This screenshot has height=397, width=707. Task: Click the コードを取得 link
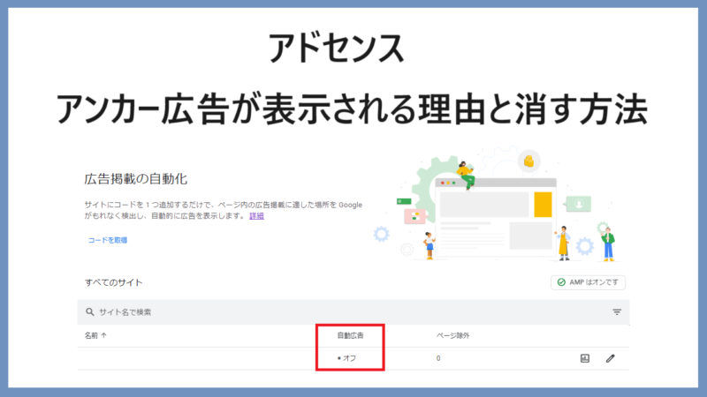point(107,240)
